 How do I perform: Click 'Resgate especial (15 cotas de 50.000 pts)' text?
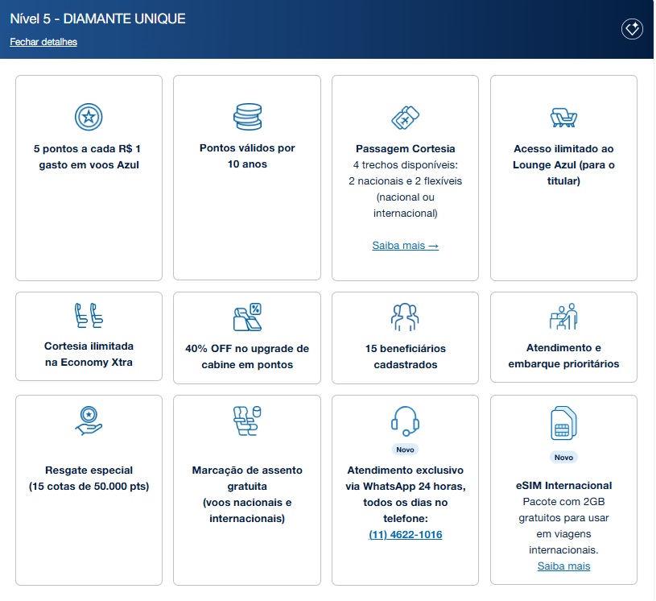coord(89,479)
